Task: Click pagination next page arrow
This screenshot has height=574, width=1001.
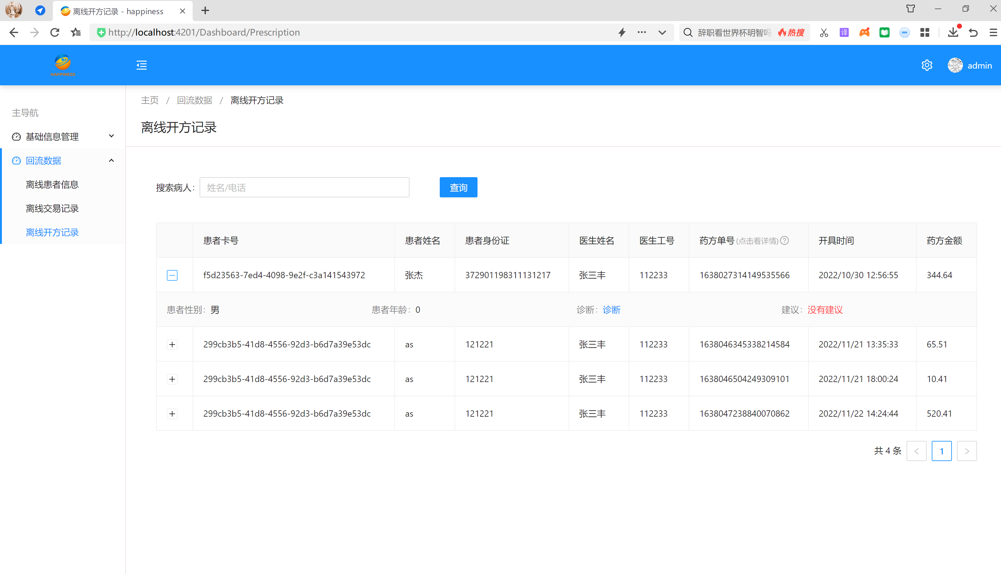Action: [967, 451]
